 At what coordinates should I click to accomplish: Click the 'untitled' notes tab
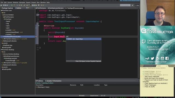(x=162, y=66)
